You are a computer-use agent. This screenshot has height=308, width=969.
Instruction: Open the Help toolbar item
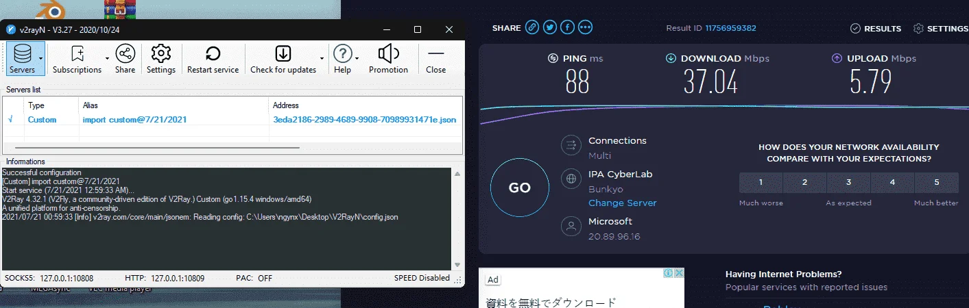(x=342, y=58)
